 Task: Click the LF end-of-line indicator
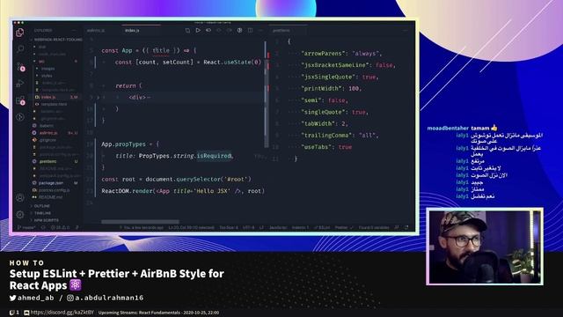coord(261,227)
